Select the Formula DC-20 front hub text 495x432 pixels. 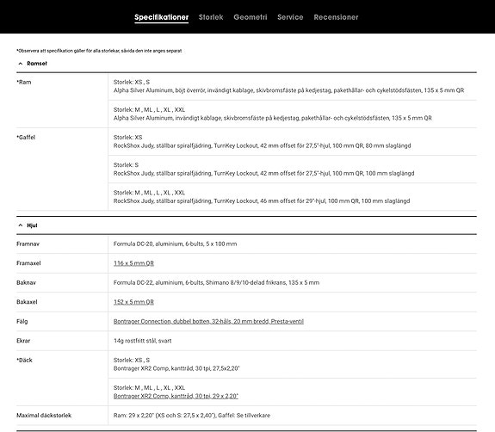coord(176,244)
